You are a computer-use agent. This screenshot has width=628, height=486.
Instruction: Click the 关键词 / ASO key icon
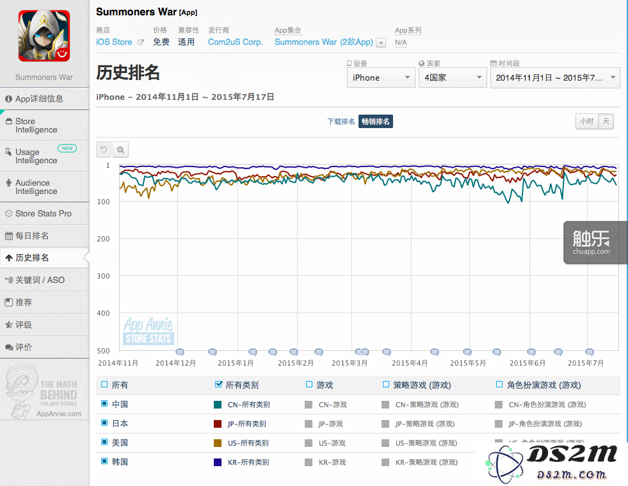pos(9,280)
